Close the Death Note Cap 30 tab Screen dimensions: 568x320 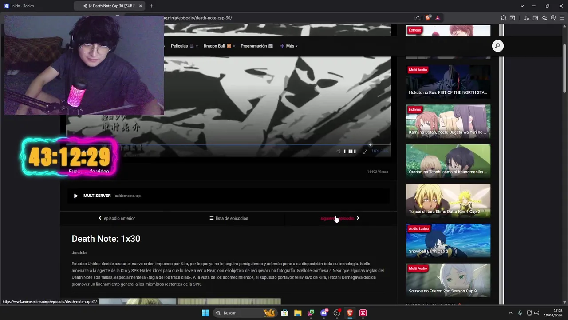(x=141, y=6)
